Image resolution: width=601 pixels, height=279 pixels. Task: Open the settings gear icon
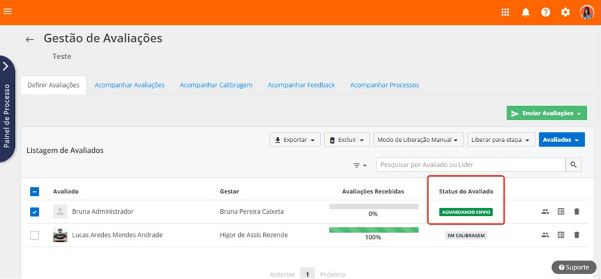[565, 12]
